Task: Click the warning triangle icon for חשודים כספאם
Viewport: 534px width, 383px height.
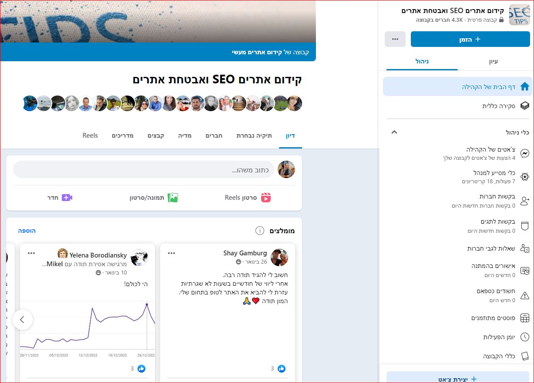Action: (525, 295)
